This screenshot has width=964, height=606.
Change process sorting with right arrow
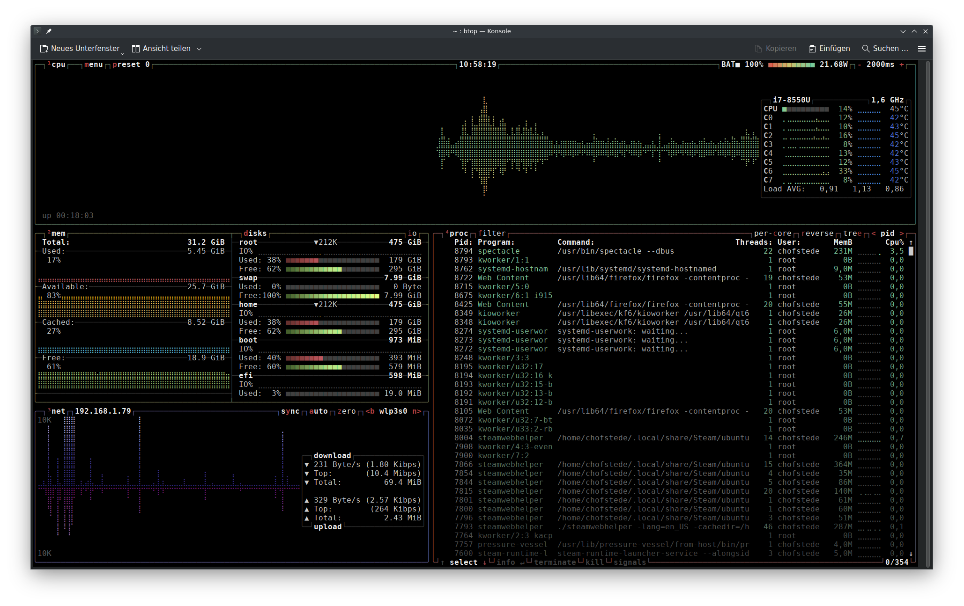902,234
